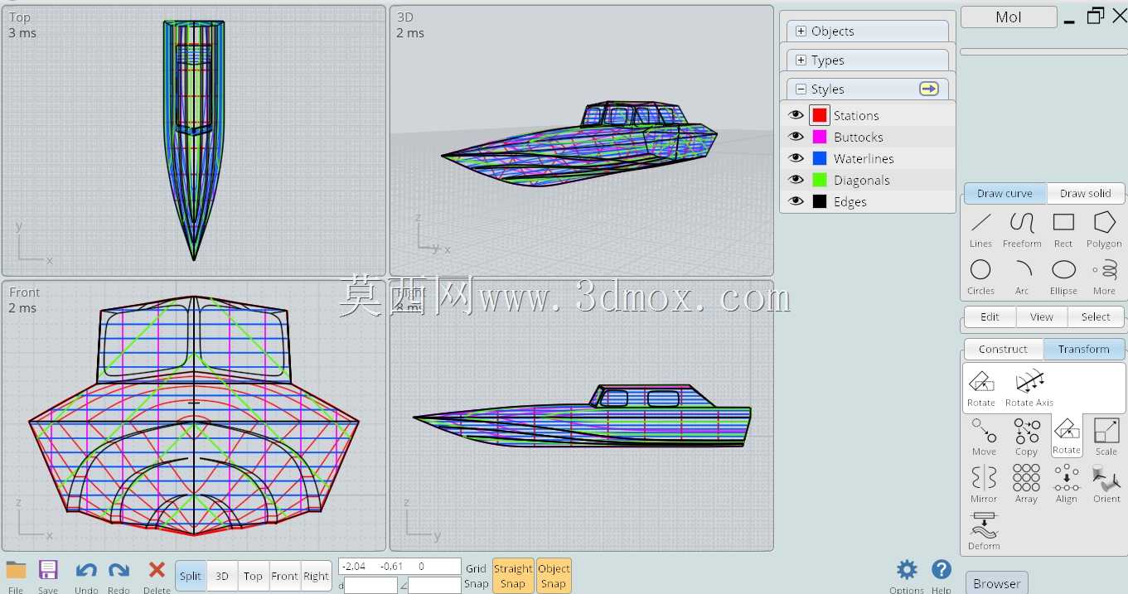Click the Stations red color swatch
The image size is (1128, 594).
coord(820,115)
